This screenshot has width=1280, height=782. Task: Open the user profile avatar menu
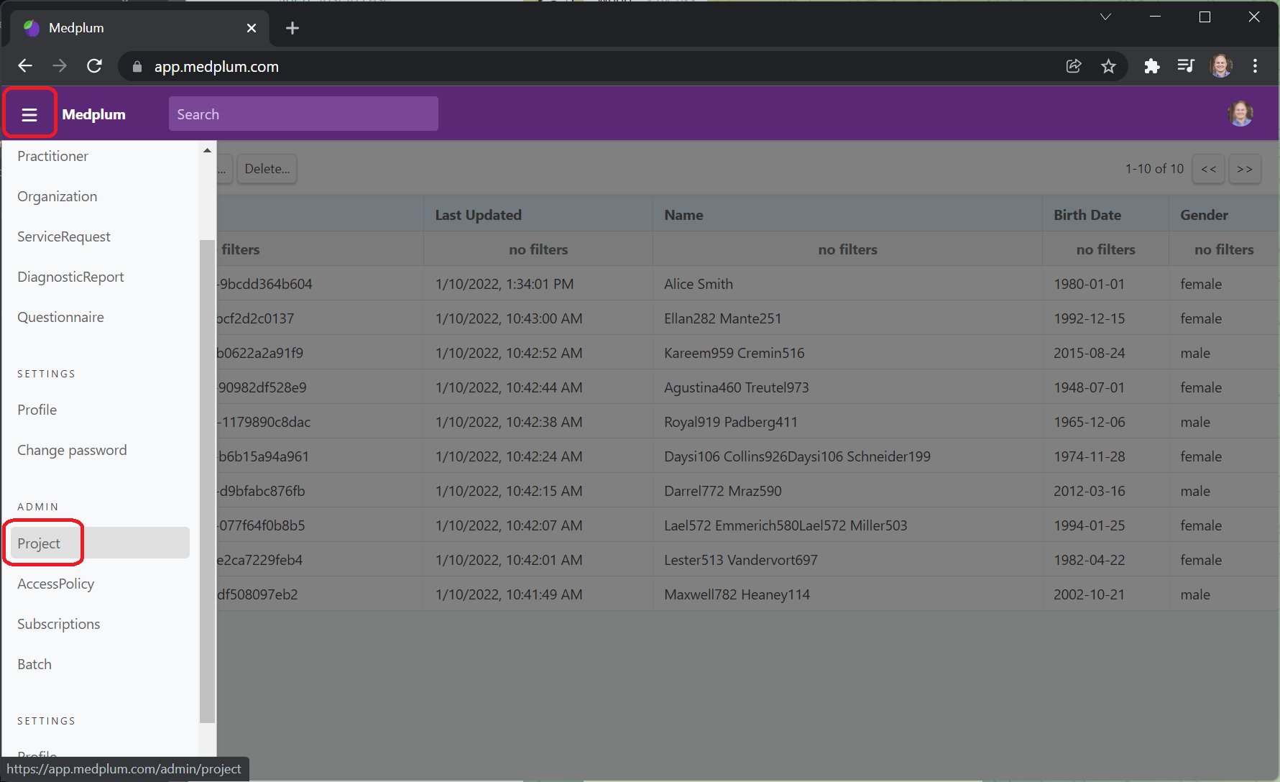(x=1240, y=113)
